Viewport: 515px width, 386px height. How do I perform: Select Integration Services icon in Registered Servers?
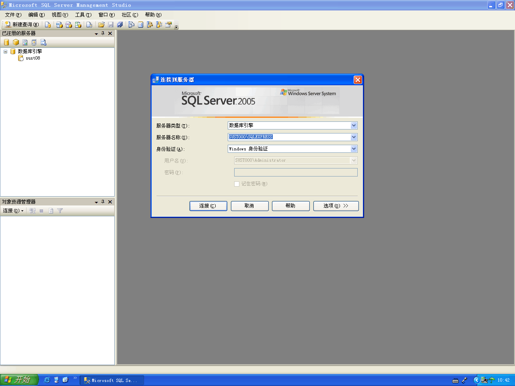click(x=43, y=42)
